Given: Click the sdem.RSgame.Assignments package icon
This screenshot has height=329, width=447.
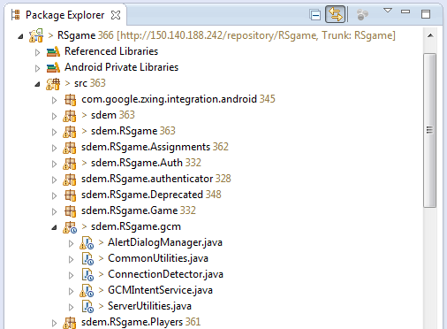Looking at the screenshot, I should coord(70,148).
